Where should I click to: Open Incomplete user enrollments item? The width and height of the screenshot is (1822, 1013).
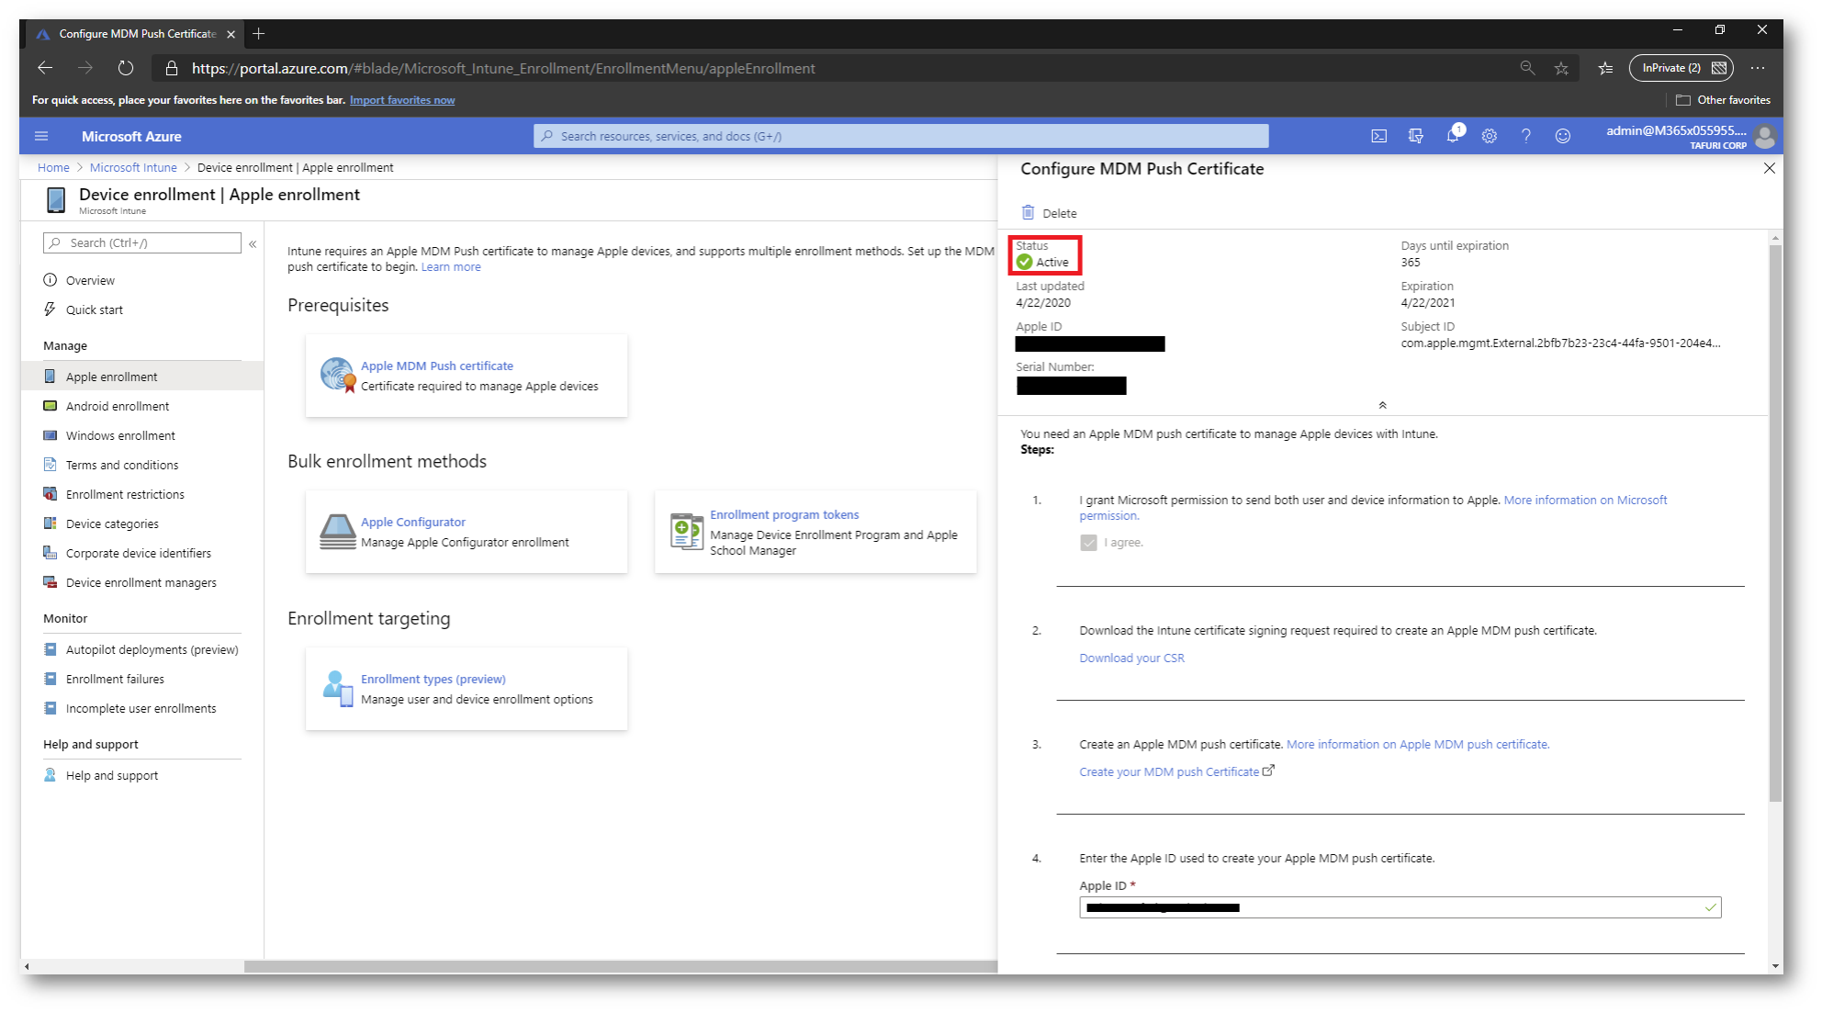(142, 708)
